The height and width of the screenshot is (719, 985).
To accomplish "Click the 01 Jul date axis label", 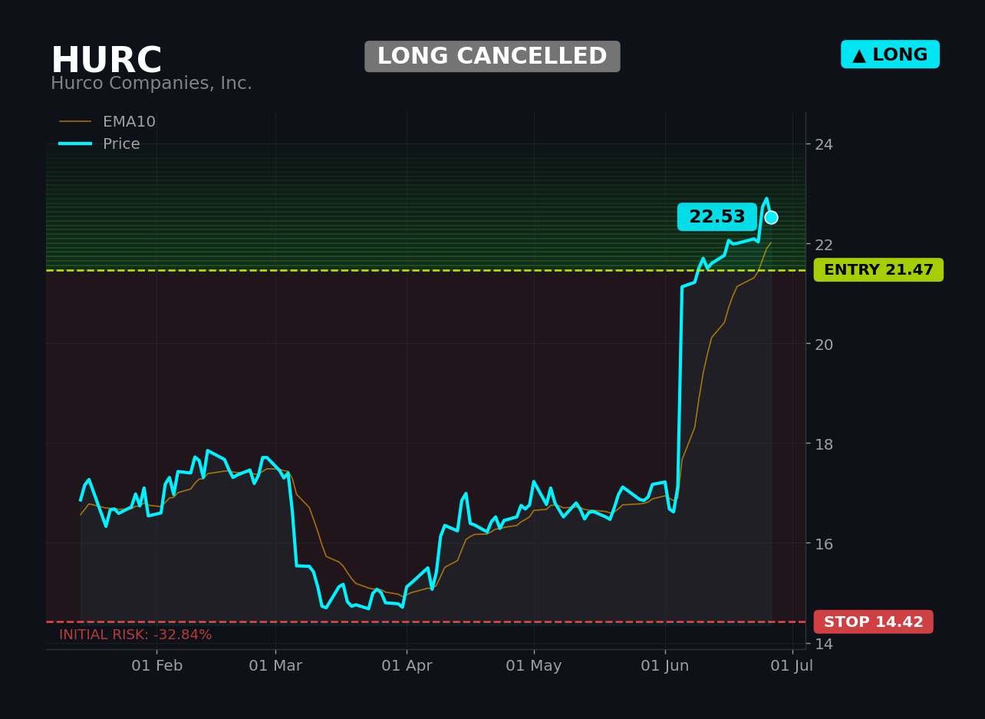I will pos(792,666).
